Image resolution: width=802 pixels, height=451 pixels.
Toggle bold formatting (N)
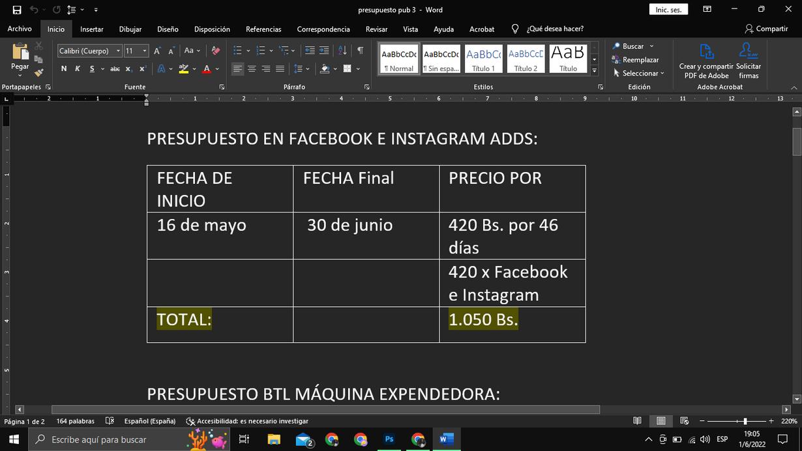pos(64,68)
